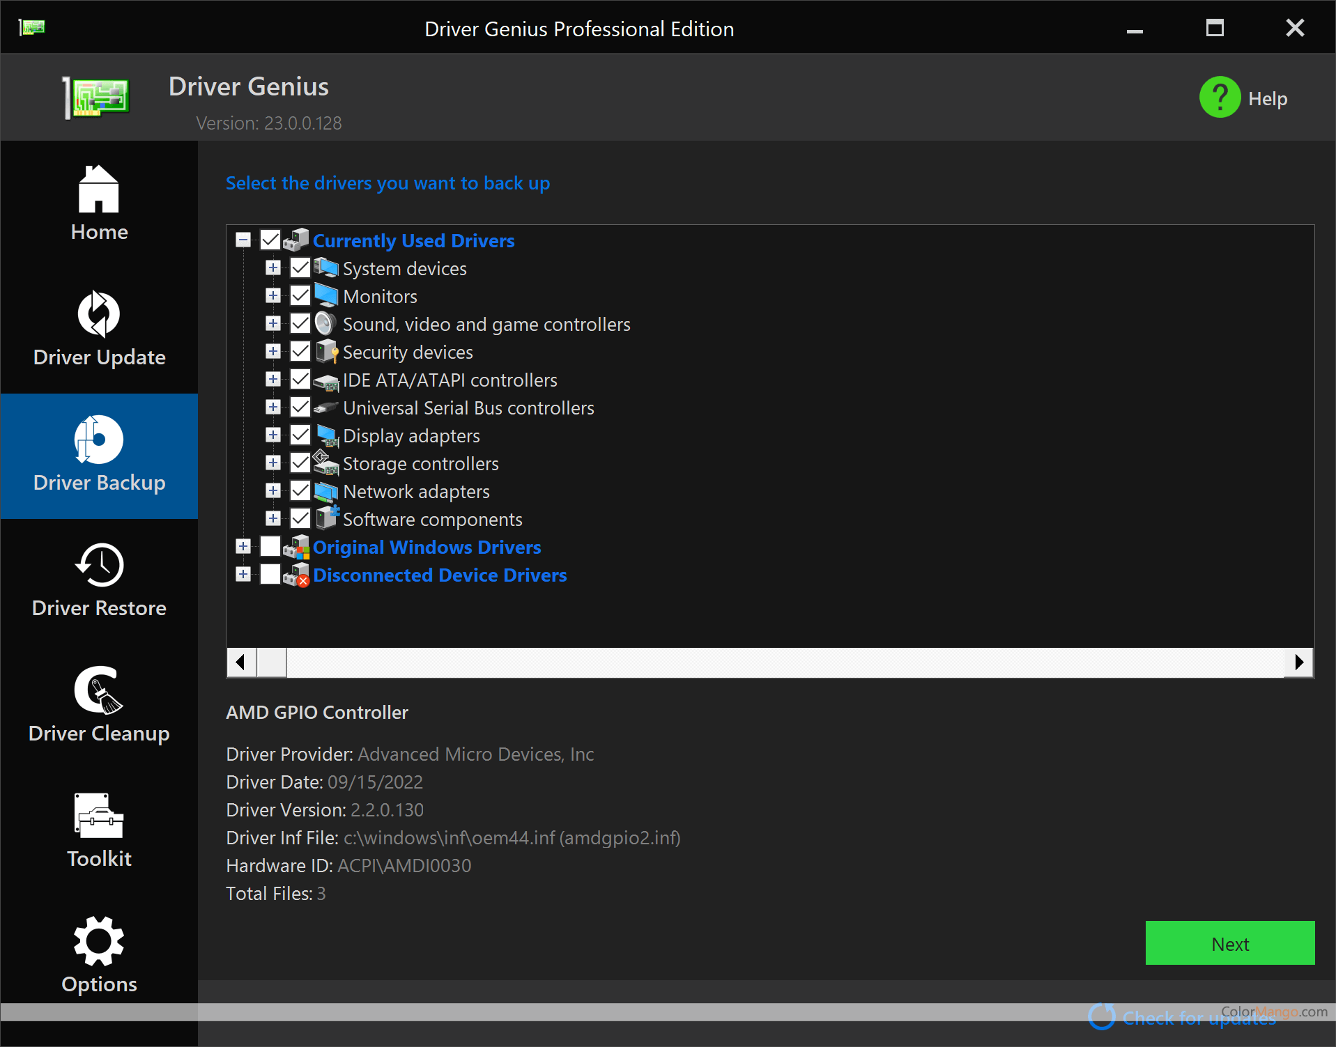1336x1047 pixels.
Task: Check the Original Windows Drivers checkbox
Action: pyautogui.click(x=270, y=547)
